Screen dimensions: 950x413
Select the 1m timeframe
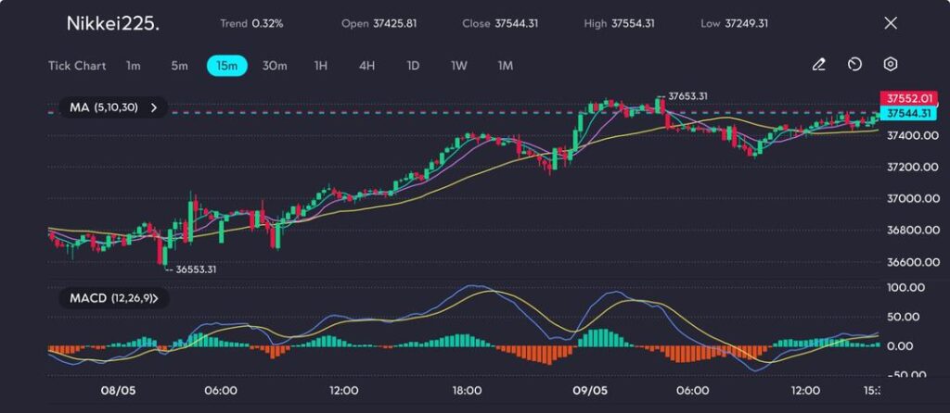pyautogui.click(x=134, y=66)
